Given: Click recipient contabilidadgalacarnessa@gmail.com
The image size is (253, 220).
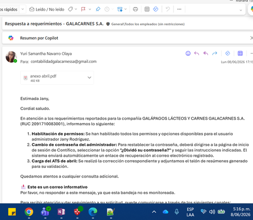Looking at the screenshot, I should tap(64, 61).
